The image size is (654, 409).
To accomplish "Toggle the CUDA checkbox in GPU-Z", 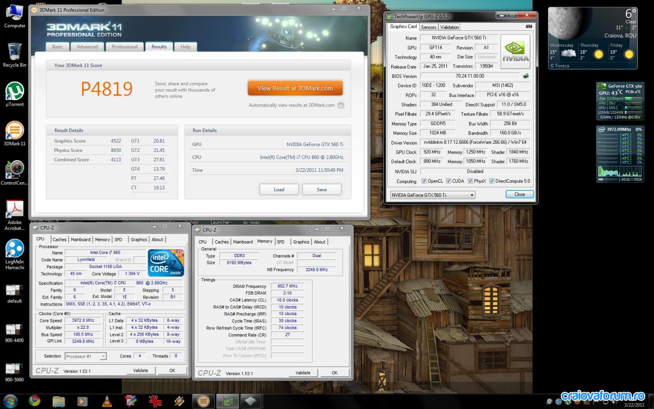I will coord(449,181).
